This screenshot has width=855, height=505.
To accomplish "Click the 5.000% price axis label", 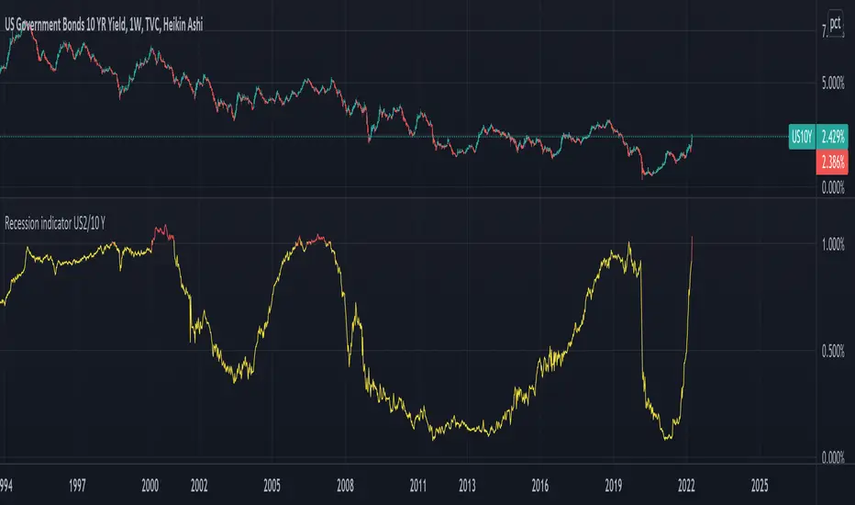I will [x=833, y=84].
